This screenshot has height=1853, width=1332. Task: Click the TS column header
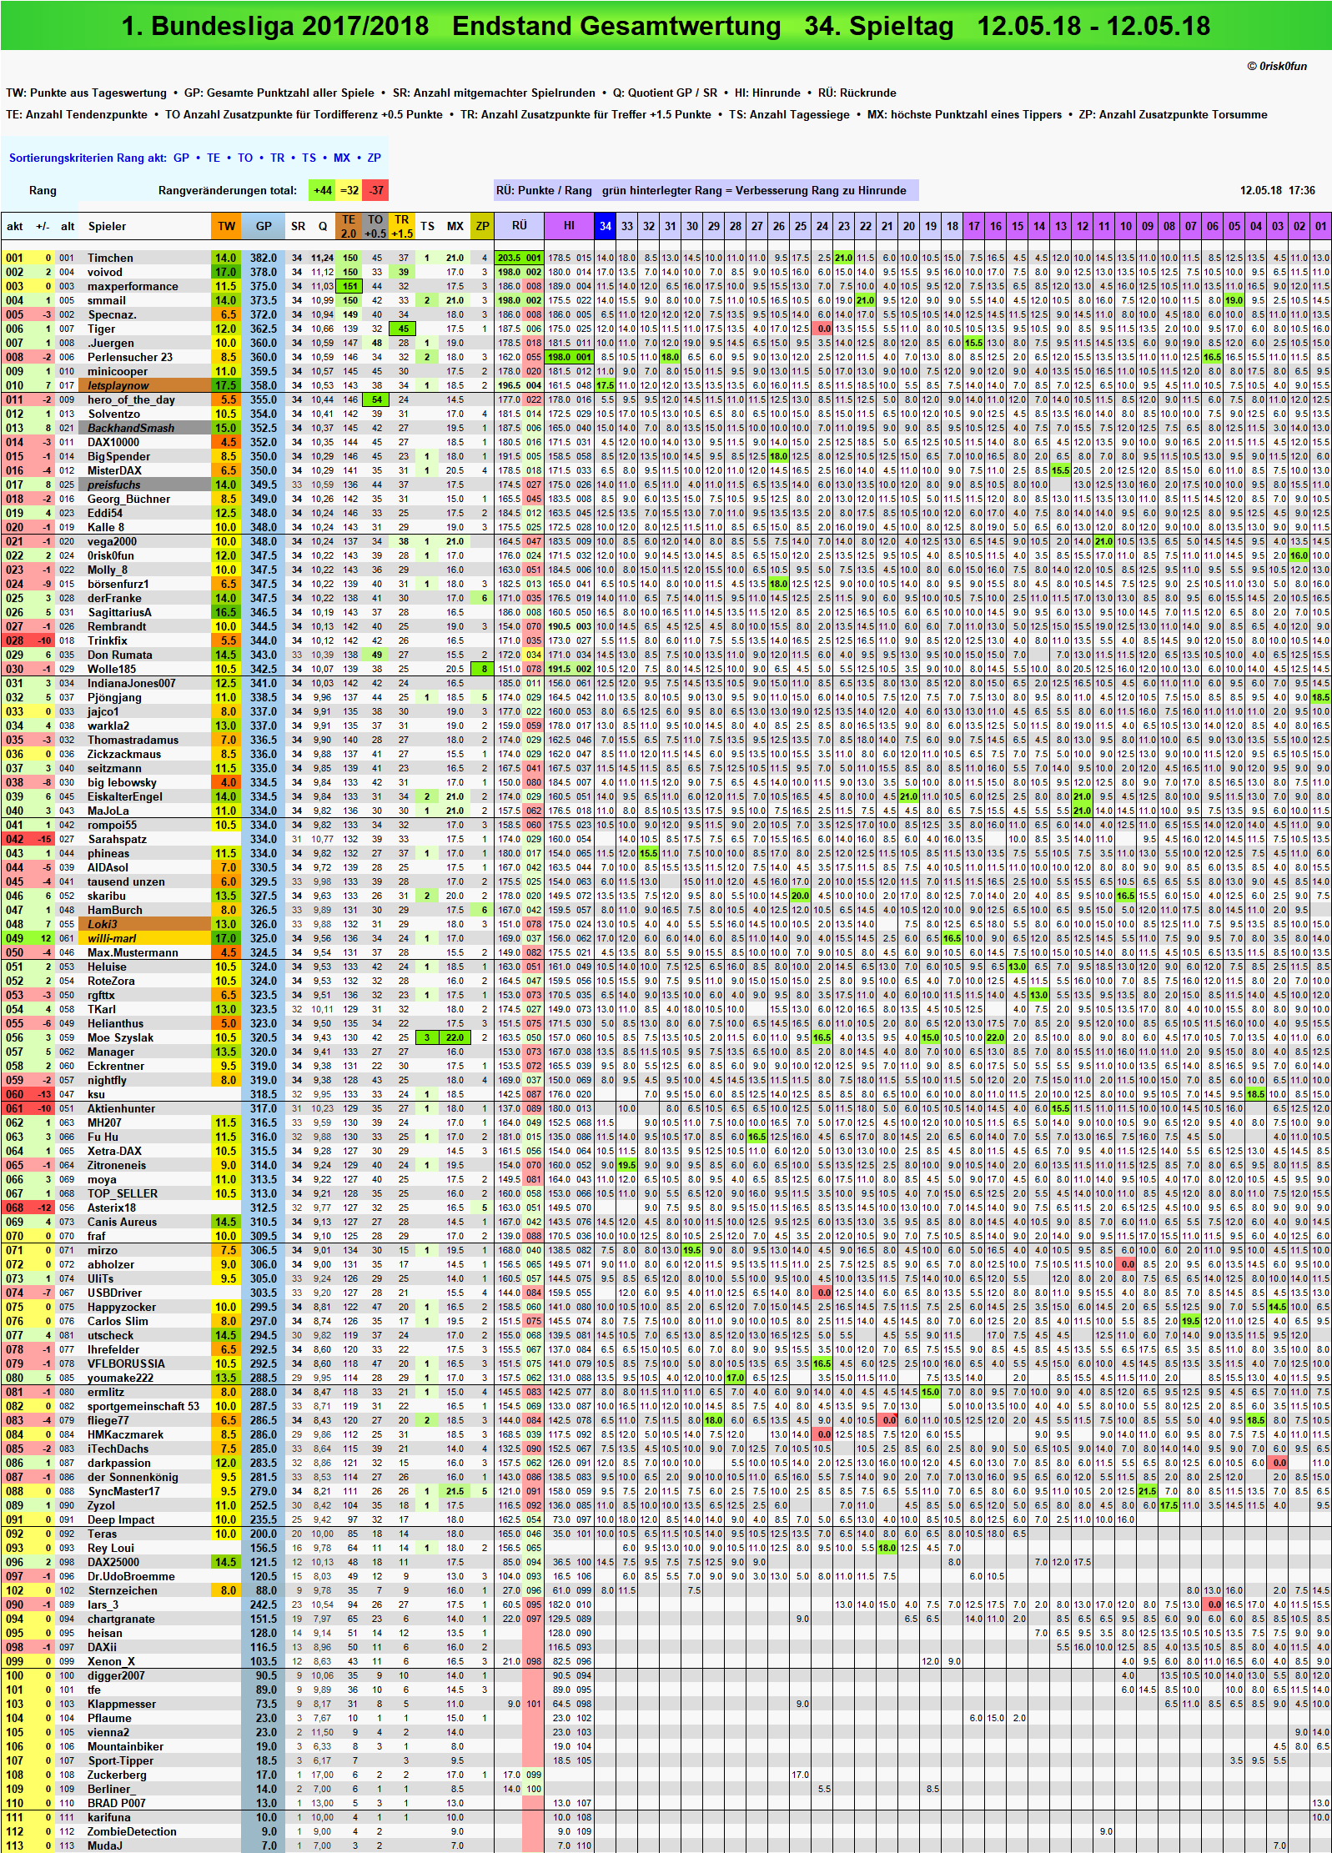click(427, 226)
